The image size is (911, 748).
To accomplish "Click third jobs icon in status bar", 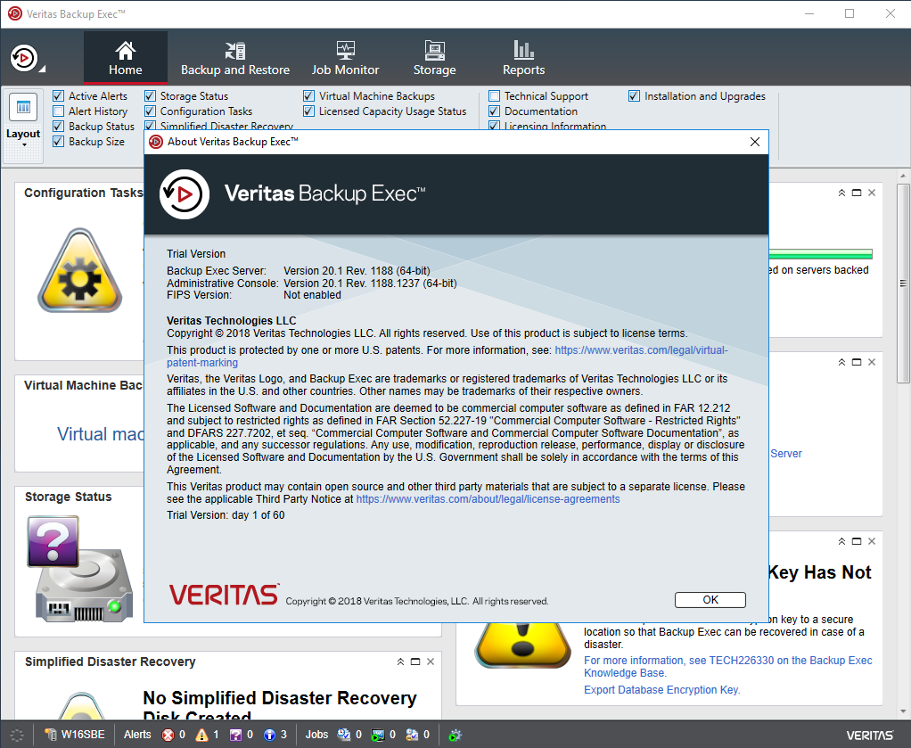I will tap(412, 735).
